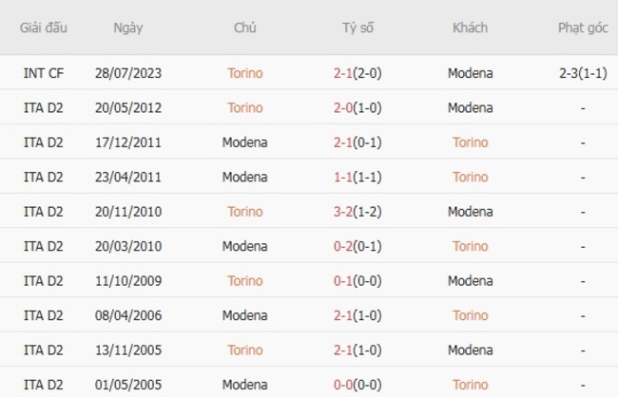Select the INT CF league label
This screenshot has height=397, width=618.
click(44, 73)
